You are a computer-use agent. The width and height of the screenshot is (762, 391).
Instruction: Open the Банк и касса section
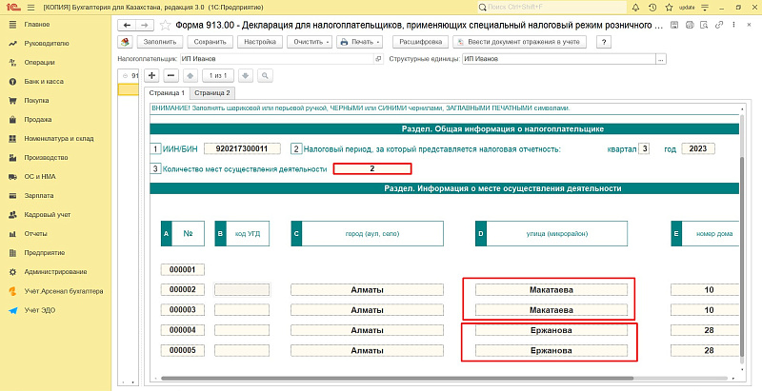click(44, 81)
